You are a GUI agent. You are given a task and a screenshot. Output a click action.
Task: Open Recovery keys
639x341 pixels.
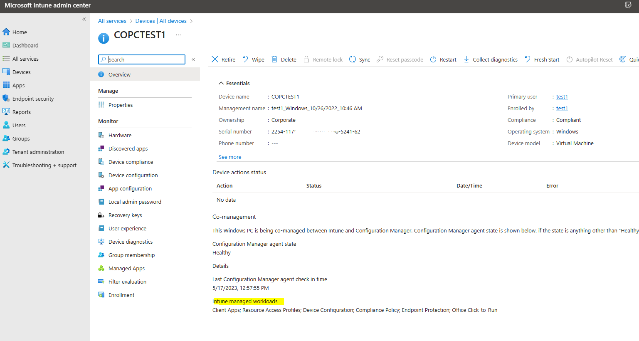click(125, 215)
